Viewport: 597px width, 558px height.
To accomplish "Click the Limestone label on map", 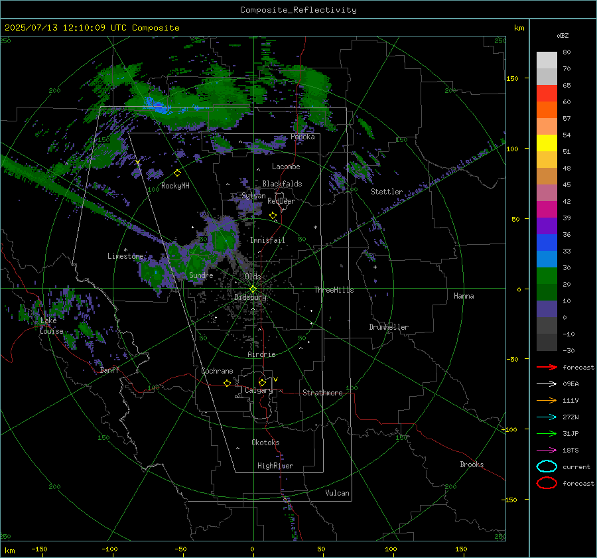I will click(x=125, y=256).
